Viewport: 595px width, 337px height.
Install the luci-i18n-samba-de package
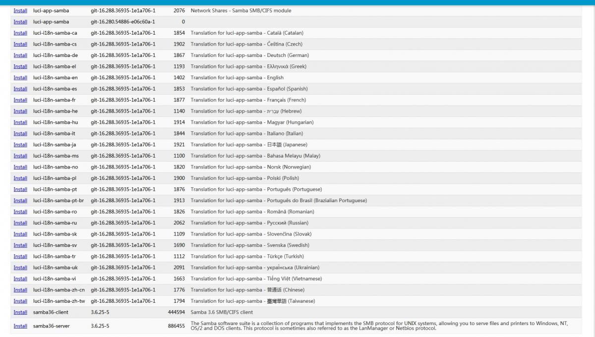click(x=20, y=55)
